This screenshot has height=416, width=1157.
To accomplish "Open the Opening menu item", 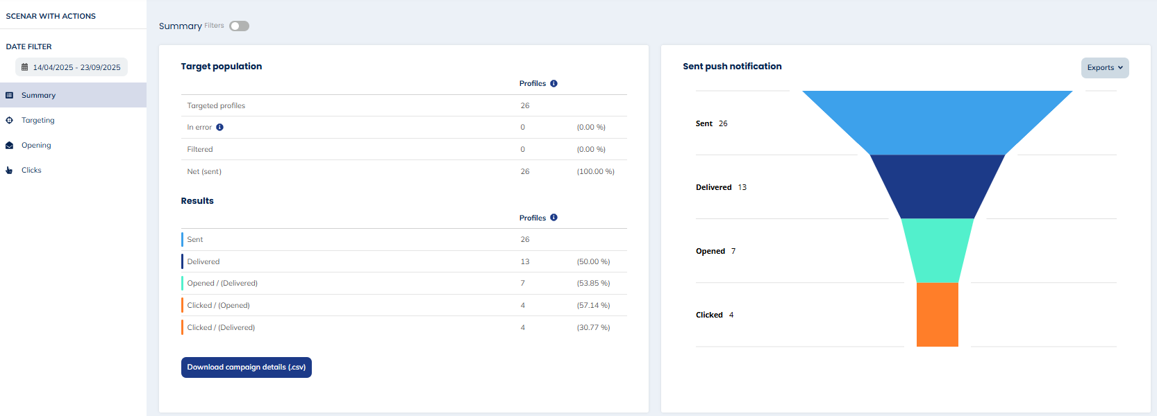I will (x=36, y=146).
